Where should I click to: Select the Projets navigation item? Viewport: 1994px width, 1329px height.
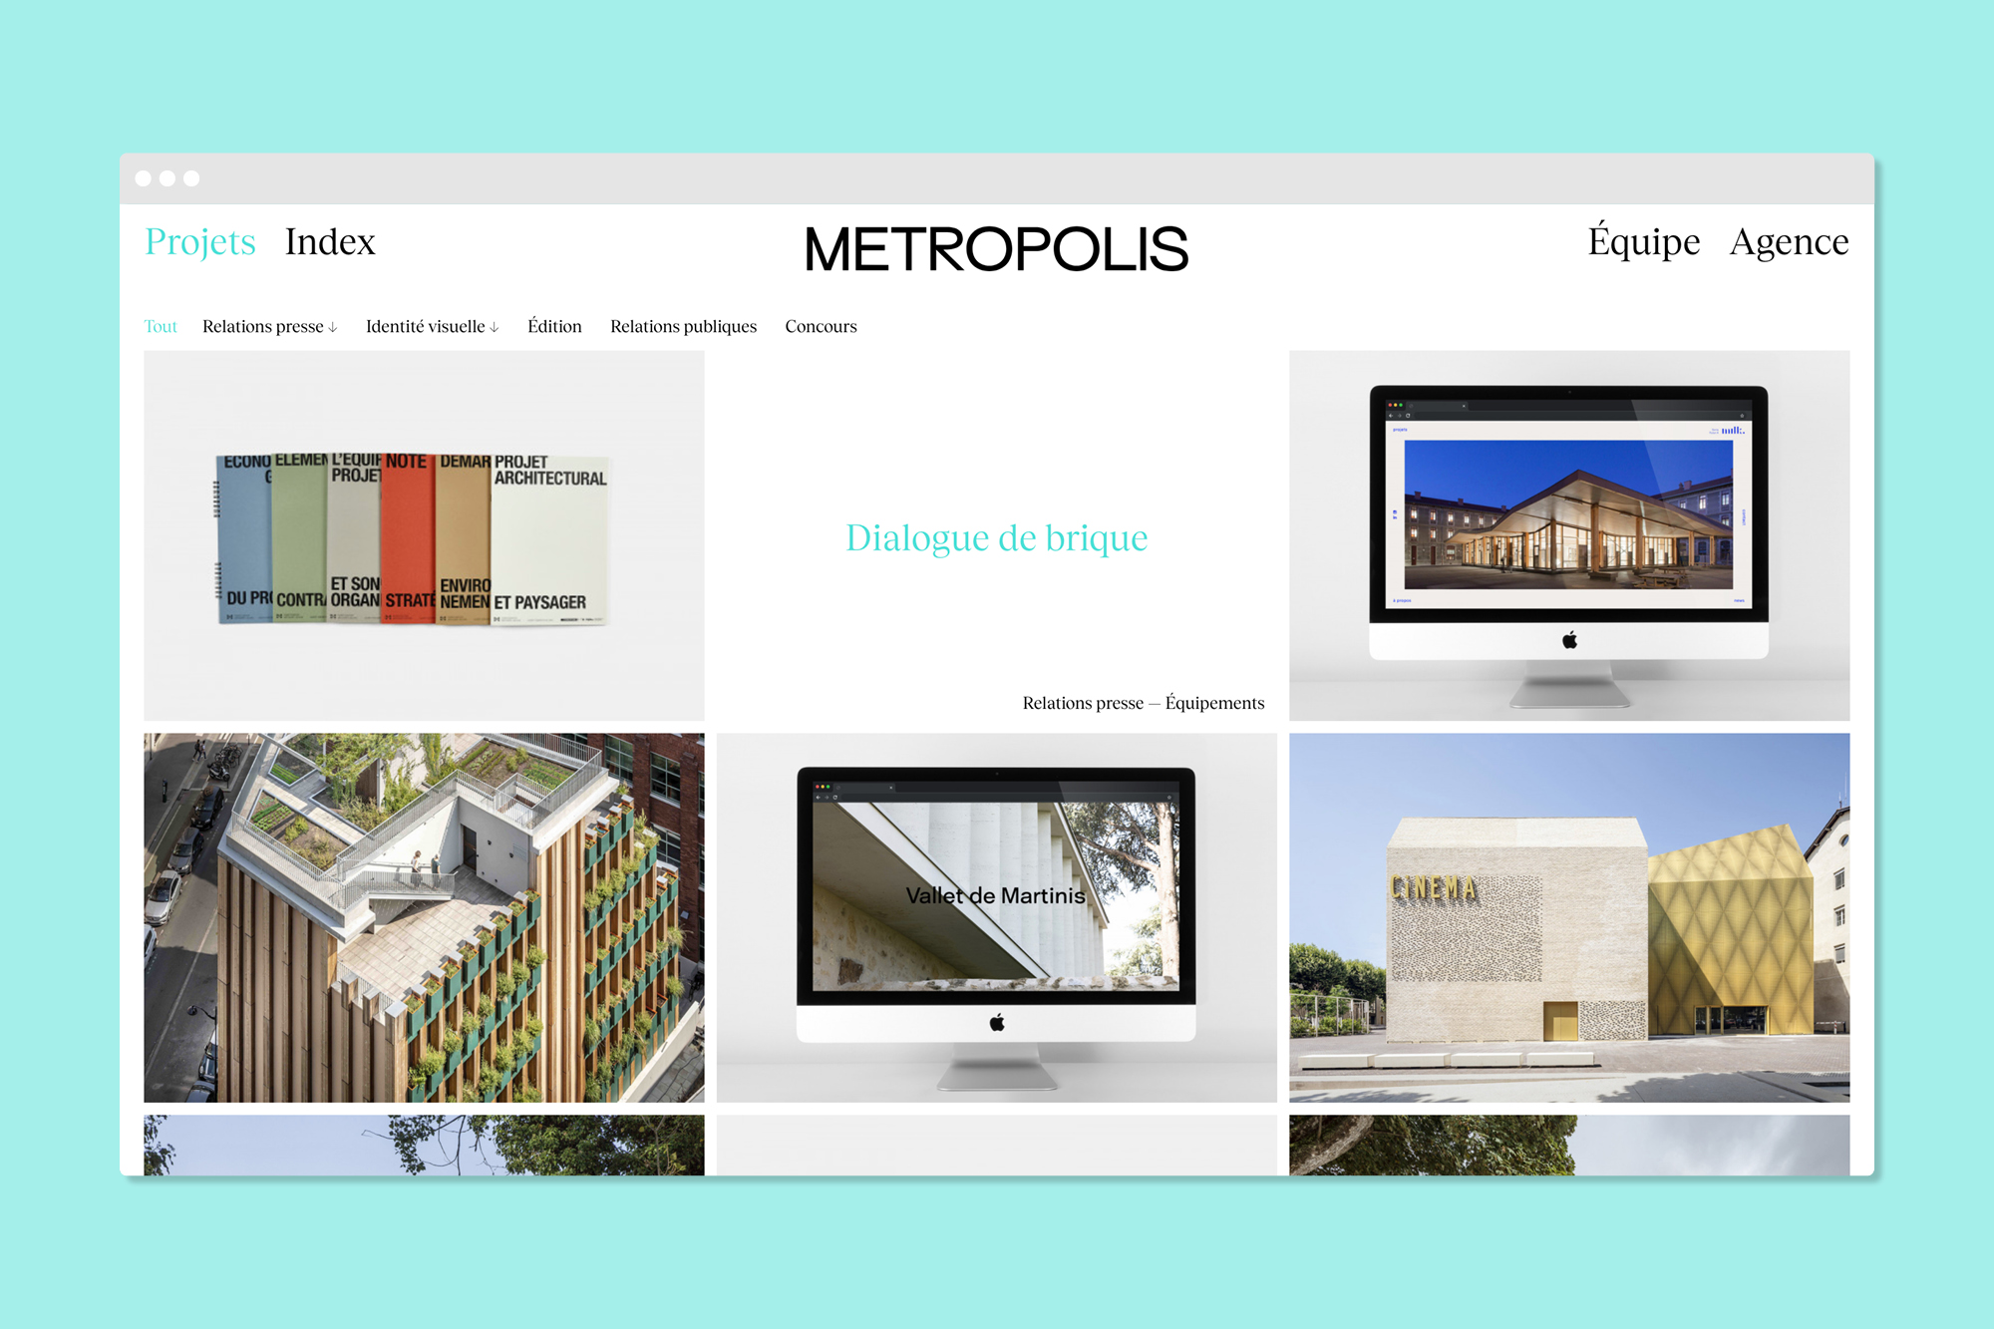pos(200,242)
